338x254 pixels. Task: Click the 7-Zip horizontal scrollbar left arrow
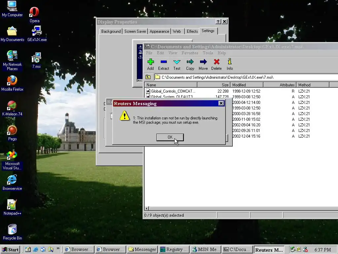tap(147, 208)
